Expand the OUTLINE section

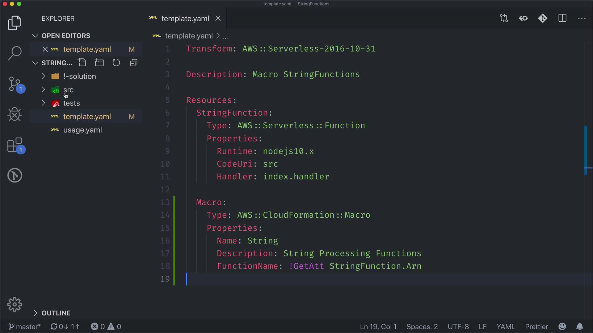56,313
